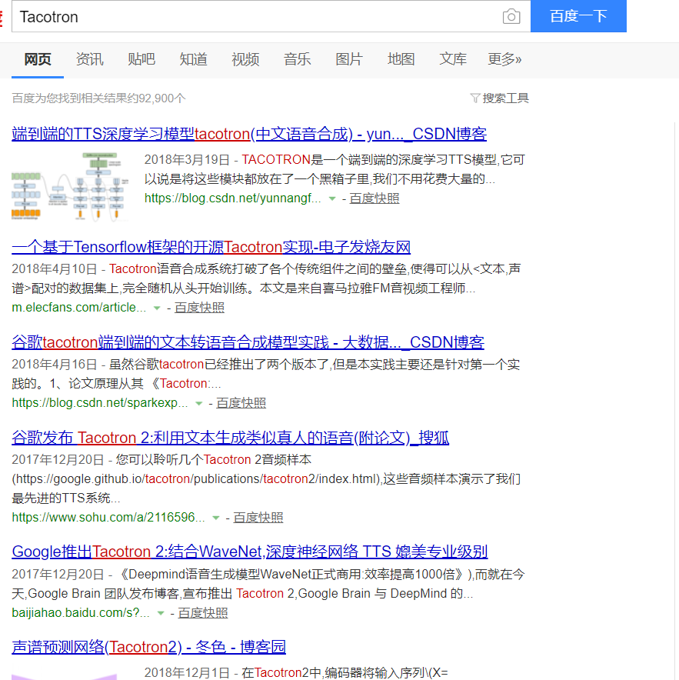Screen dimensions: 679x680
Task: Open the blog.csdn.net/yunnangf URL link
Action: [x=232, y=198]
